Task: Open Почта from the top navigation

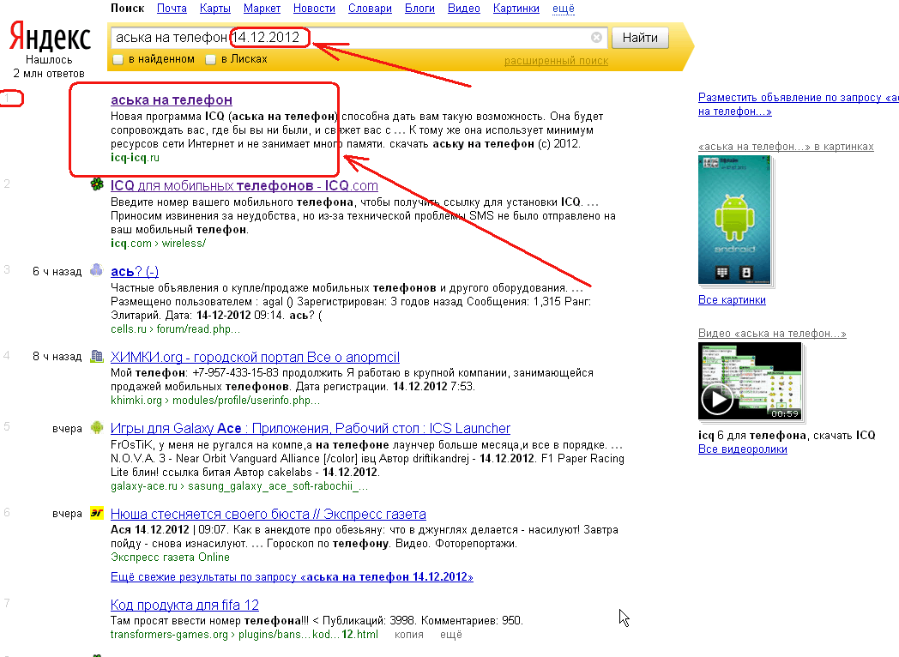Action: (x=172, y=8)
